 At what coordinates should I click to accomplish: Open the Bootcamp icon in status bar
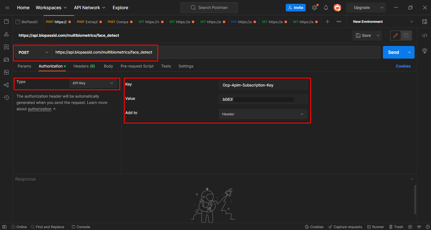click(419, 227)
